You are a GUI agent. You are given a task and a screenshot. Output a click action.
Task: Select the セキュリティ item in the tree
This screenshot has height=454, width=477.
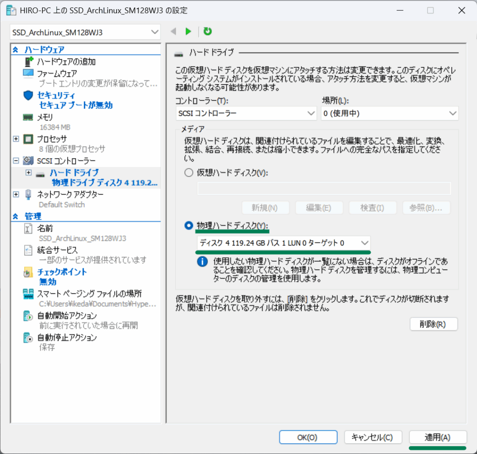(56, 95)
